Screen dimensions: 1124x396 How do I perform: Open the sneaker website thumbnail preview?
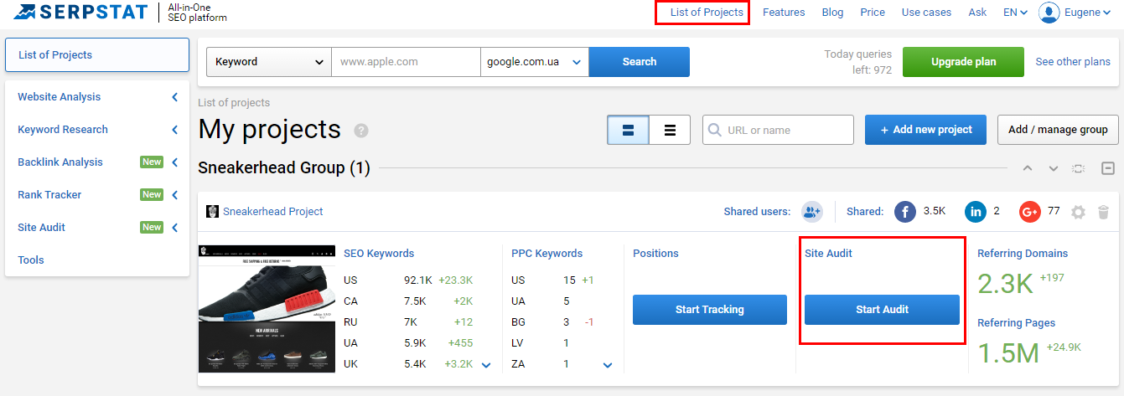point(265,309)
